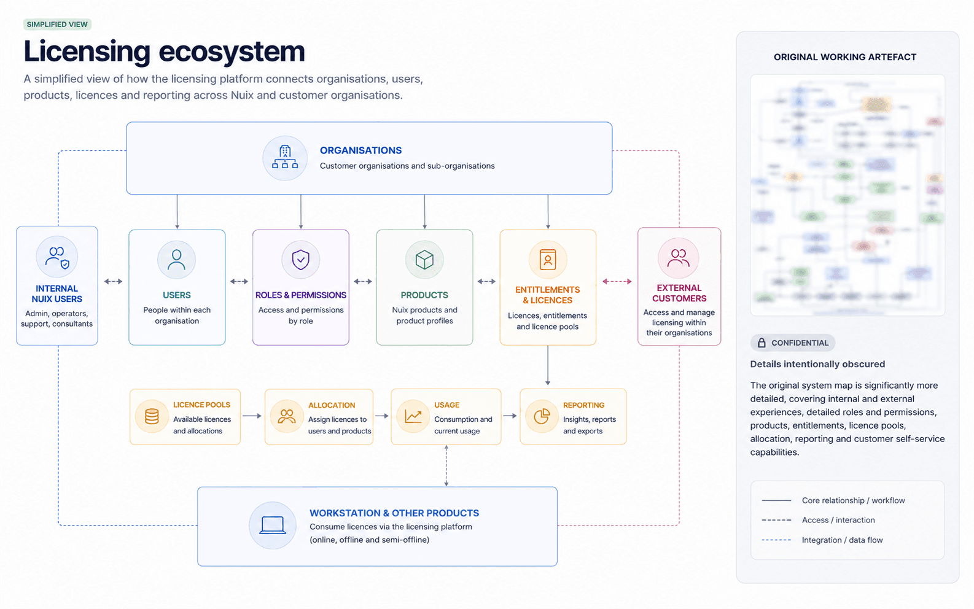The image size is (974, 609).
Task: Click 'Available licences and allocations' text
Action: point(202,425)
